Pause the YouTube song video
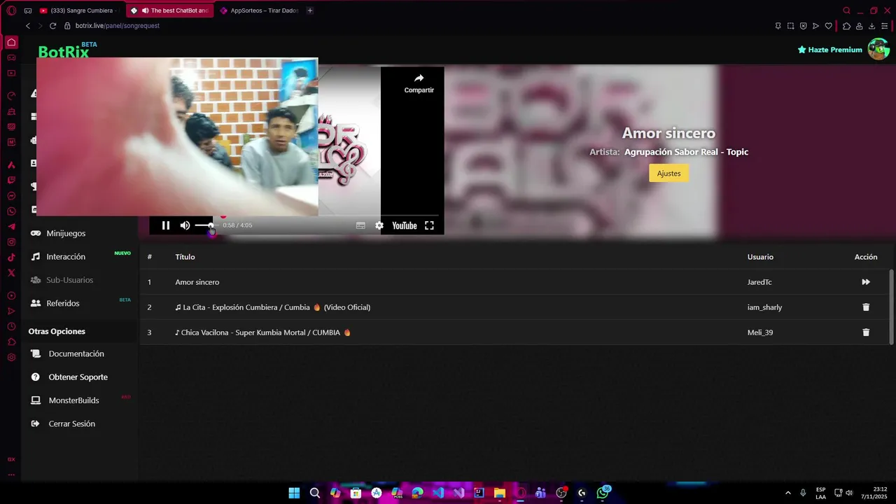The height and width of the screenshot is (504, 896). 166,225
